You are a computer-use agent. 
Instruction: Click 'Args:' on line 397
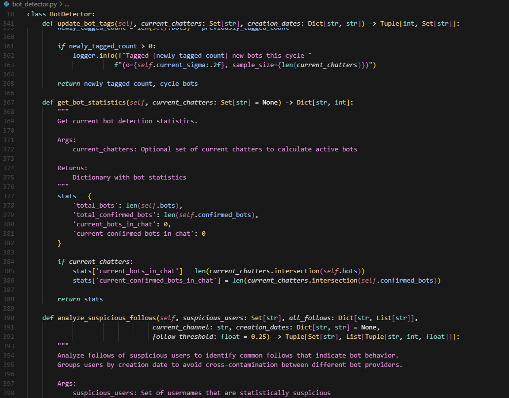[x=67, y=383]
